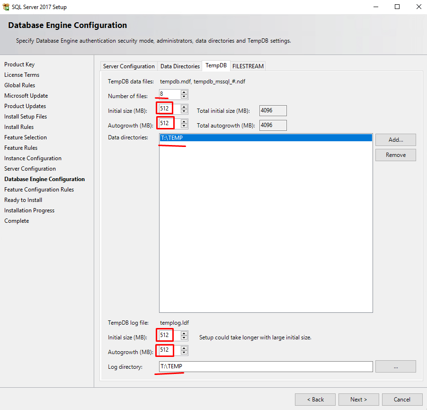Decrease TempDB data autogrowth spinner
The image size is (427, 410).
pyautogui.click(x=184, y=126)
